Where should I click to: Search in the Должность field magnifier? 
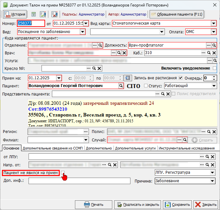(214, 45)
